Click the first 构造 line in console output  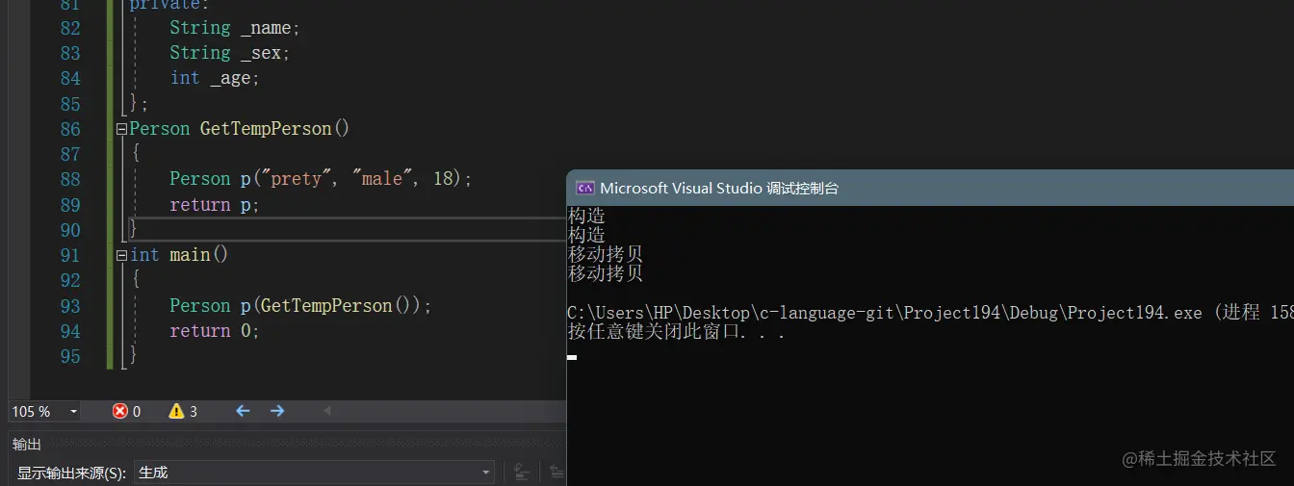(x=586, y=216)
